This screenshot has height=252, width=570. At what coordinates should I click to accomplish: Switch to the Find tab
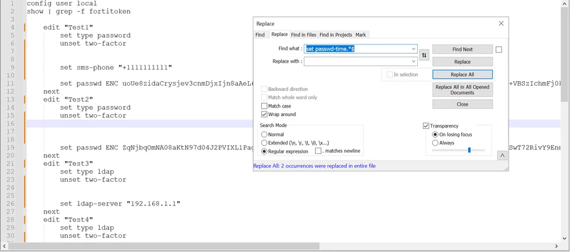pyautogui.click(x=260, y=35)
